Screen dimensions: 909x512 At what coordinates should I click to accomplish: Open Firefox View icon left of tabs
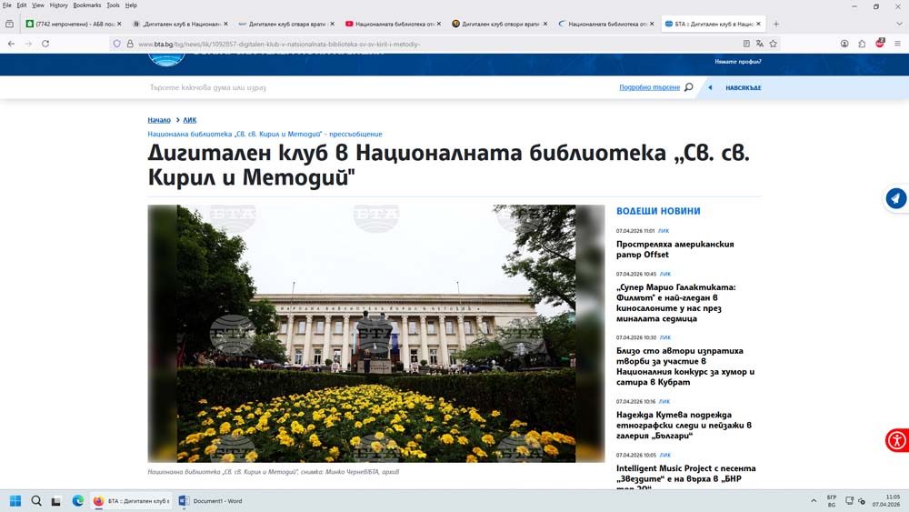9,24
